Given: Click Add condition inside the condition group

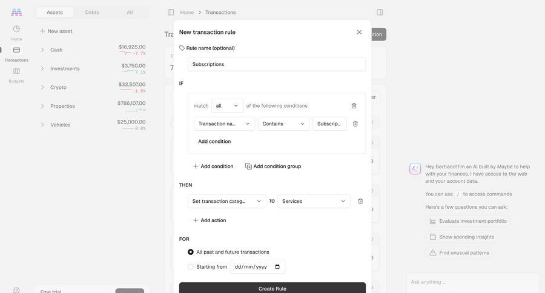Looking at the screenshot, I should 214,142.
